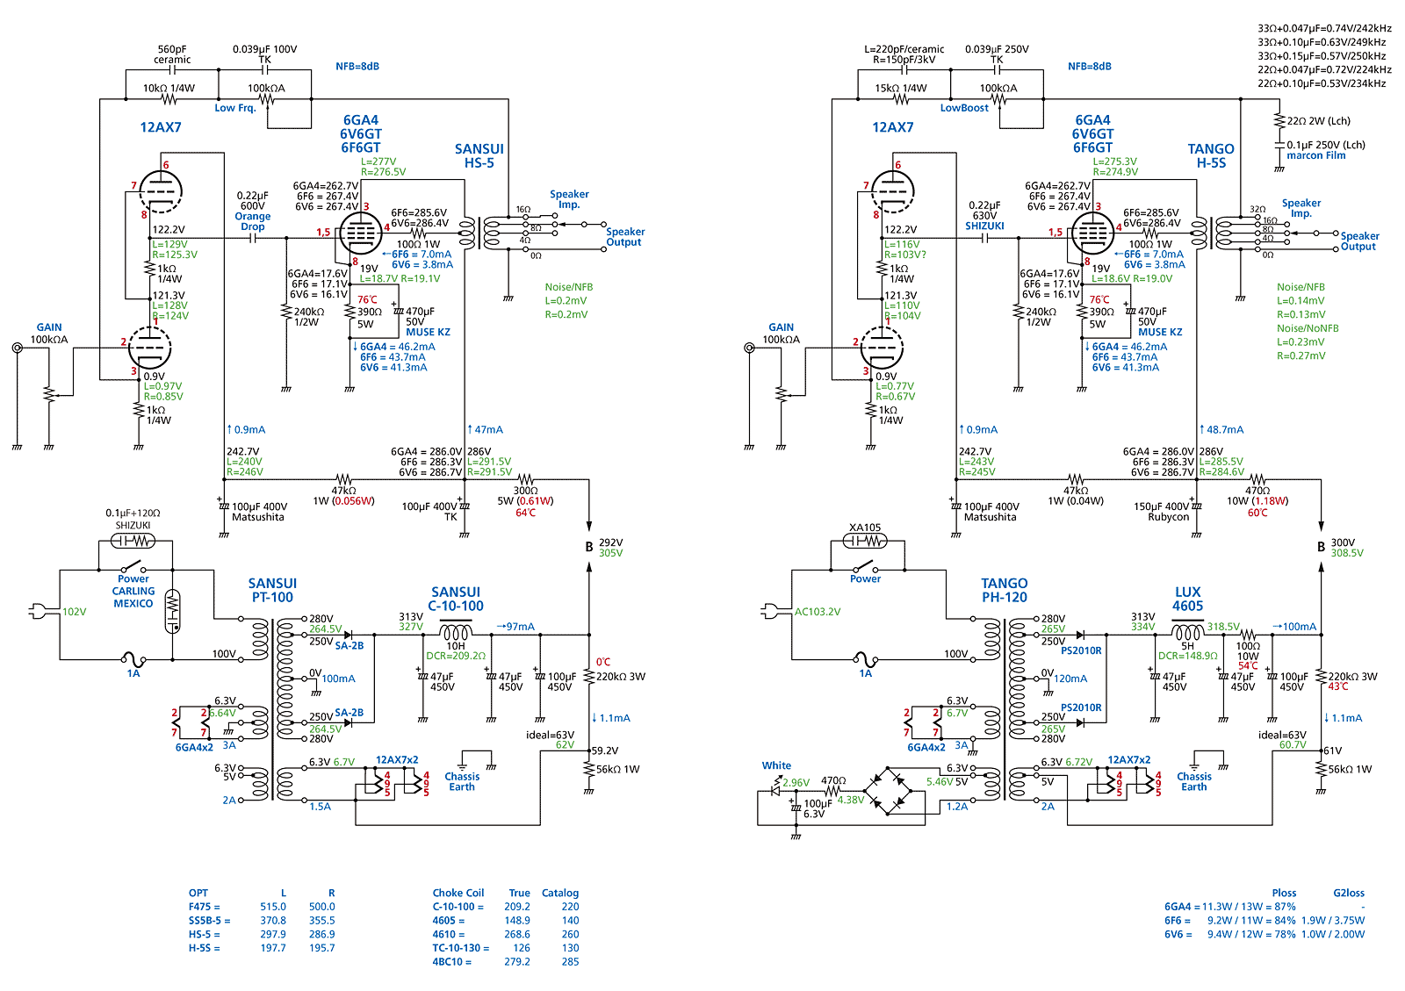Screen dimensions: 1405x991
Task: Click the 'marcon Film' label
Action: tap(1316, 156)
